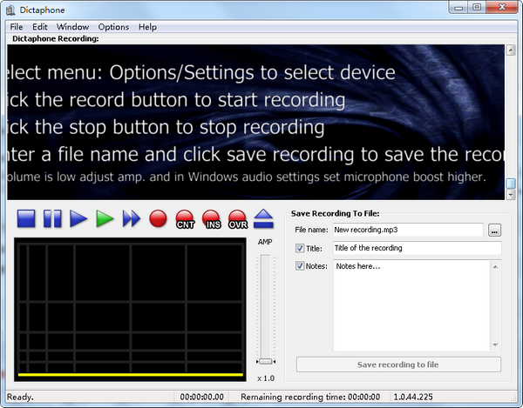Open the Options menu
The height and width of the screenshot is (408, 523).
click(113, 27)
